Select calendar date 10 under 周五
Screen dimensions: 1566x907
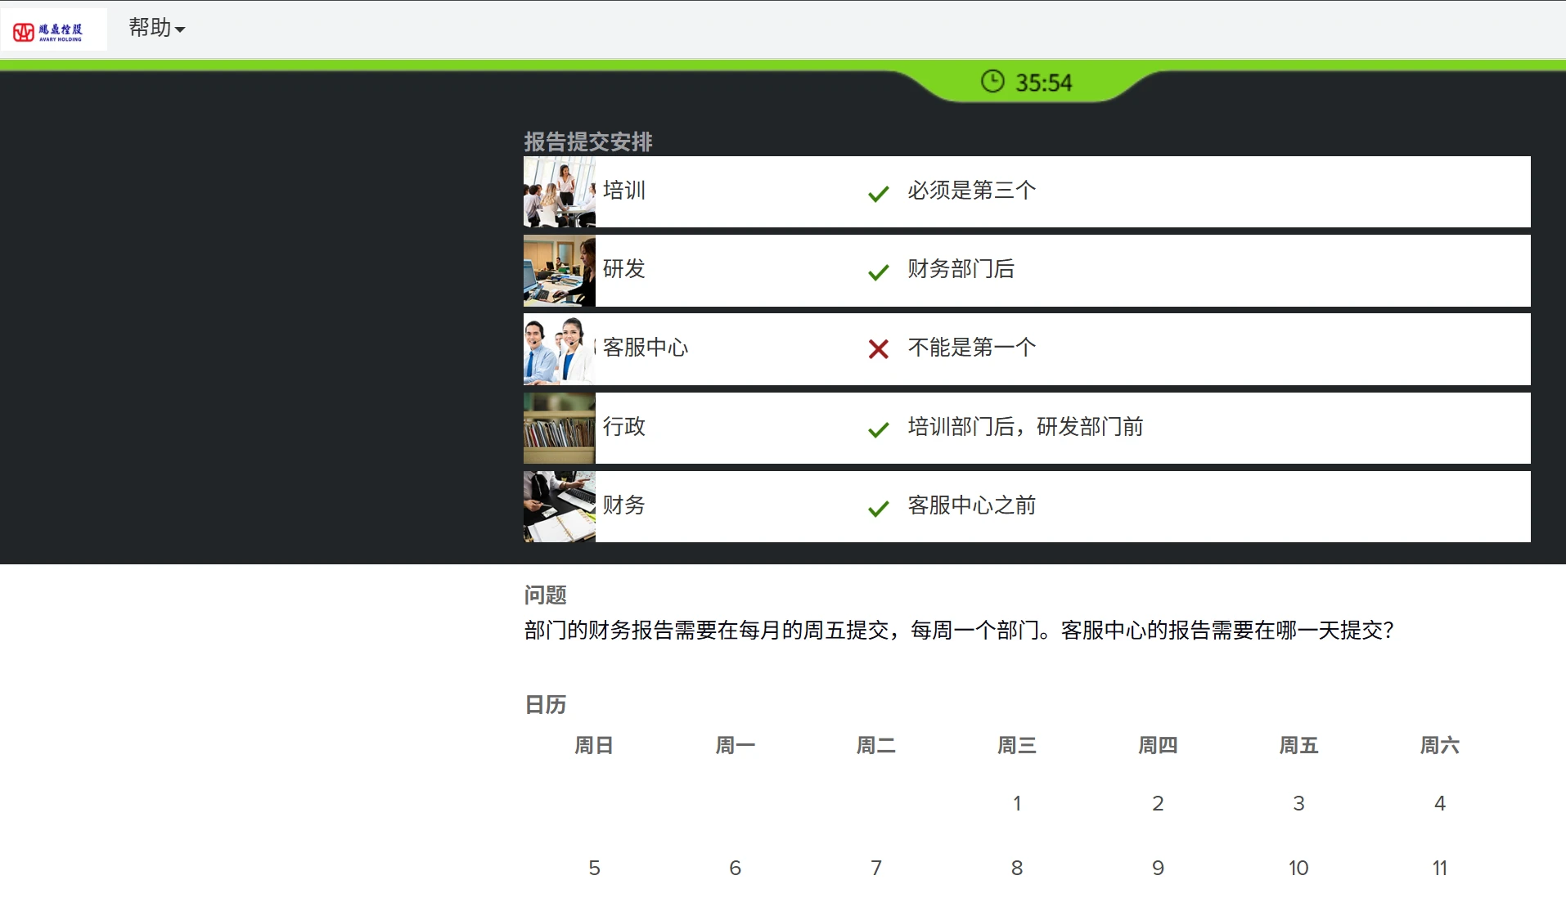(1298, 868)
